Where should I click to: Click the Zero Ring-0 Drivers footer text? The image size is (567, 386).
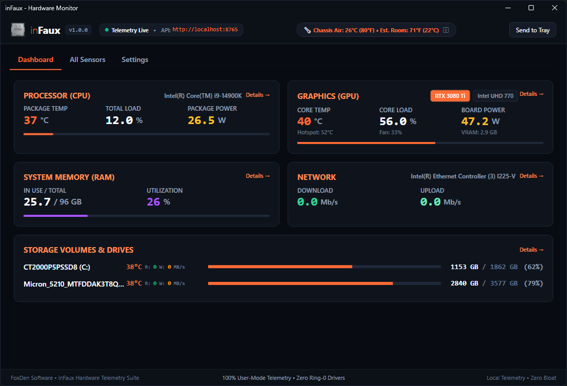pyautogui.click(x=321, y=378)
